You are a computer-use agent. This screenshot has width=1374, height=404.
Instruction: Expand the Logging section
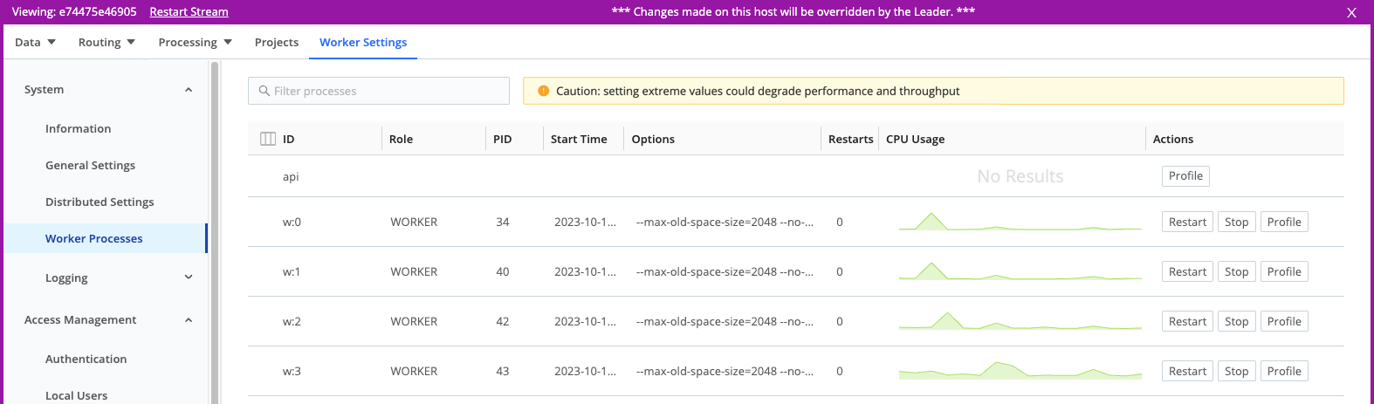tap(189, 277)
